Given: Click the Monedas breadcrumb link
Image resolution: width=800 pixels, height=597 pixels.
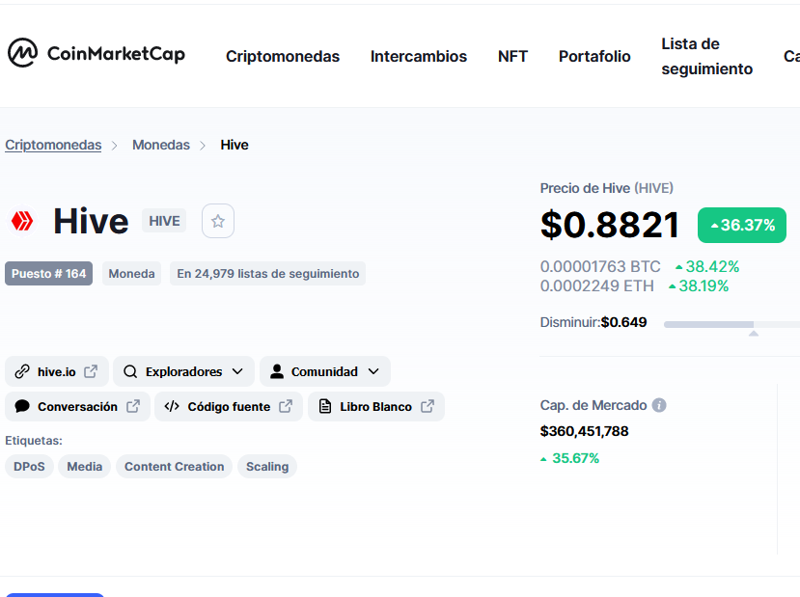Looking at the screenshot, I should pos(161,145).
